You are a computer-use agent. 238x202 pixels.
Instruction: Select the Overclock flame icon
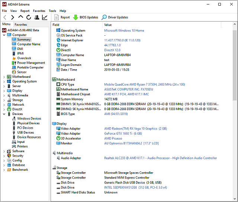click(14, 58)
